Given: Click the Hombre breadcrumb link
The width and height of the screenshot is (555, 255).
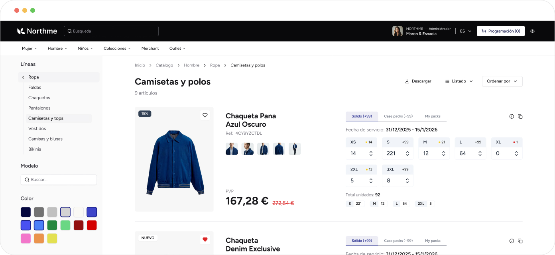Looking at the screenshot, I should point(191,65).
